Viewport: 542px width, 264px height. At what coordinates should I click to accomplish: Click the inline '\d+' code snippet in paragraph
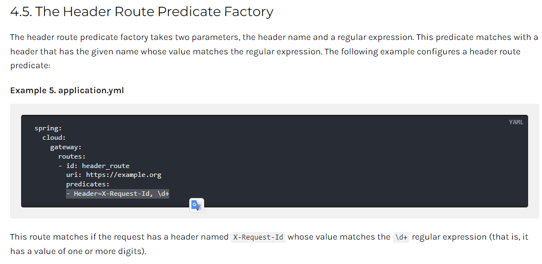(x=401, y=237)
